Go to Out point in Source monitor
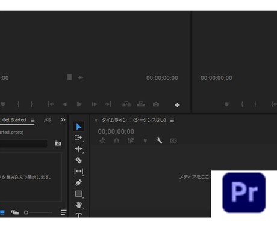Image resolution: width=277 pixels, height=228 pixels. 108,104
